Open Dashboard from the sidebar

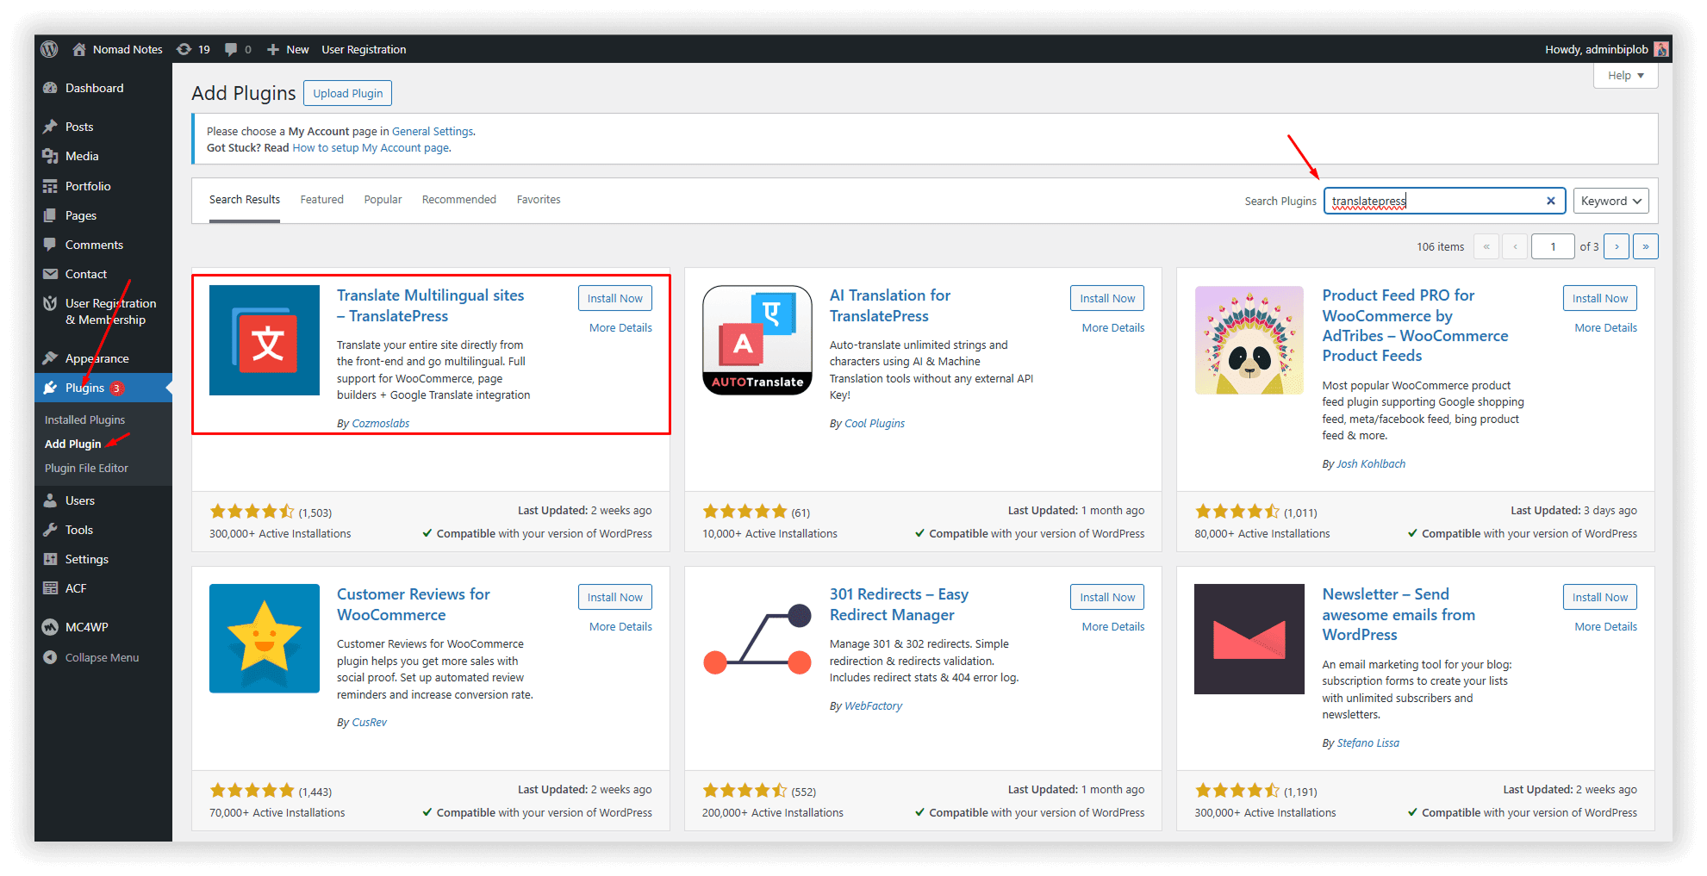pos(94,88)
